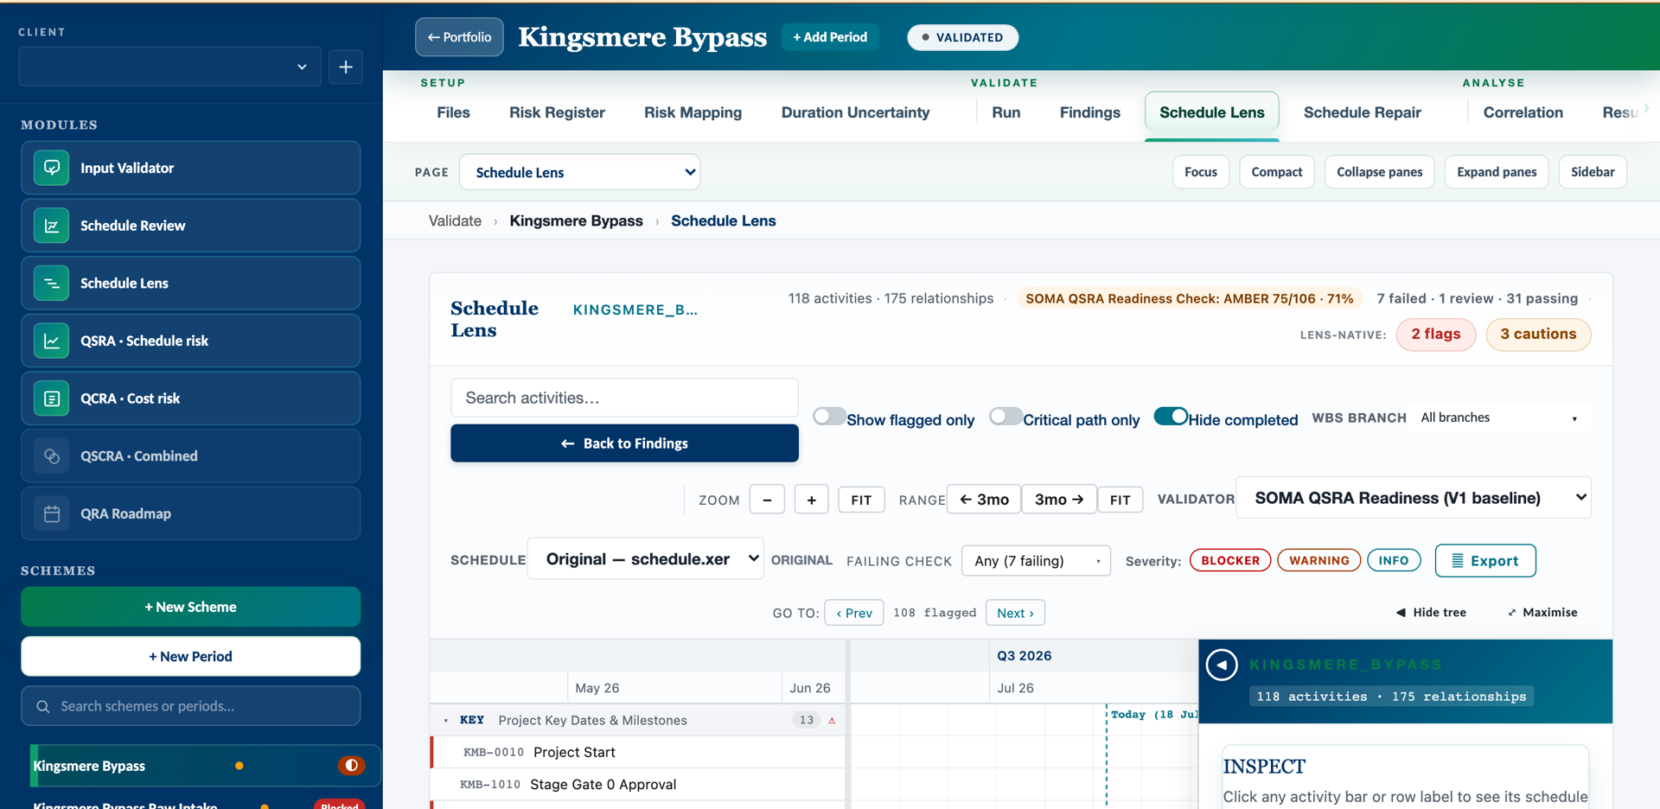The image size is (1660, 809).
Task: Click the New Scheme button
Action: [190, 607]
